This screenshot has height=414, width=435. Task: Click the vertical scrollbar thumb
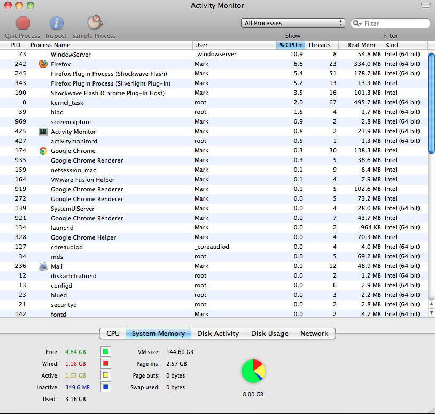431,103
